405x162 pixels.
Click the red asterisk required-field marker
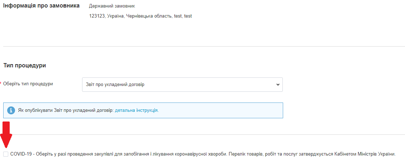click(x=1, y=84)
